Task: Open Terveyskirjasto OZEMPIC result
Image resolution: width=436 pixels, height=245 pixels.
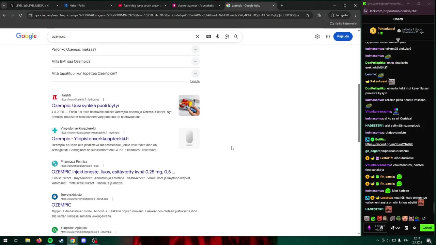Action: 61,205
